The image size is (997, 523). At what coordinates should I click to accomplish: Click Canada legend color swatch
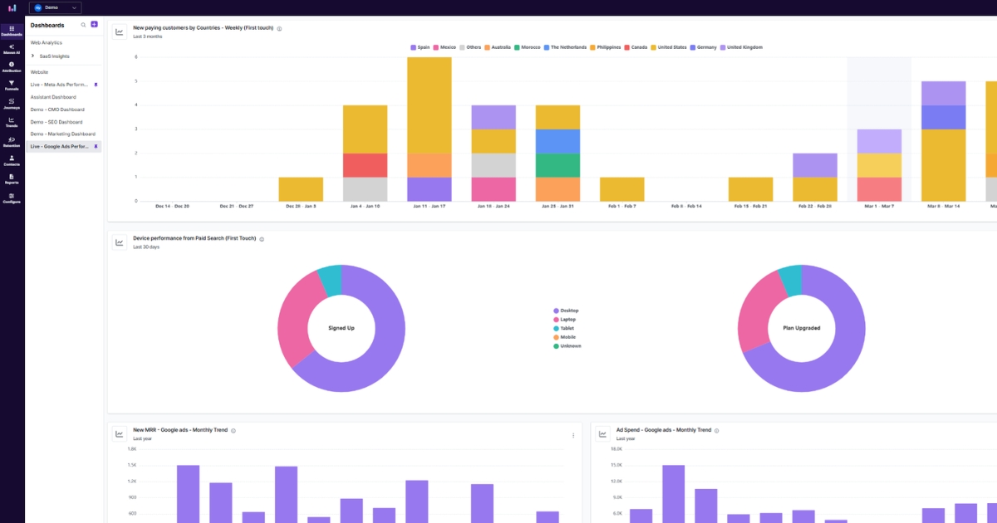click(627, 47)
